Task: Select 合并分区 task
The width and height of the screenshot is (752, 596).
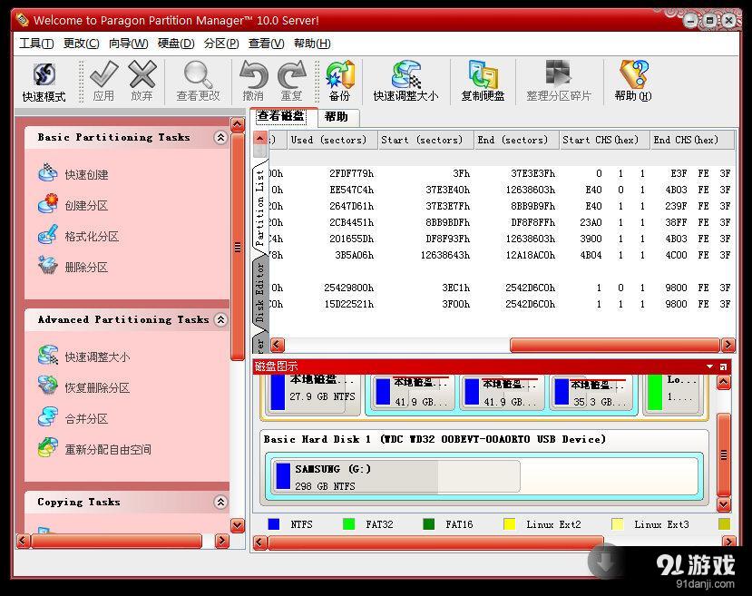Action: click(x=73, y=418)
